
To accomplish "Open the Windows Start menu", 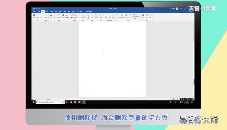I will 34,102.
